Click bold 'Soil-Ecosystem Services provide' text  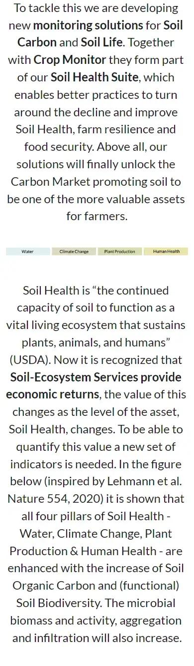pos(96,377)
